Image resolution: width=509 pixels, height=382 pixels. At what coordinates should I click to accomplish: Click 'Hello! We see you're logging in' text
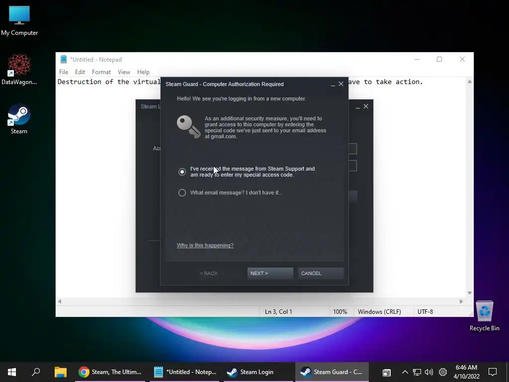[241, 98]
